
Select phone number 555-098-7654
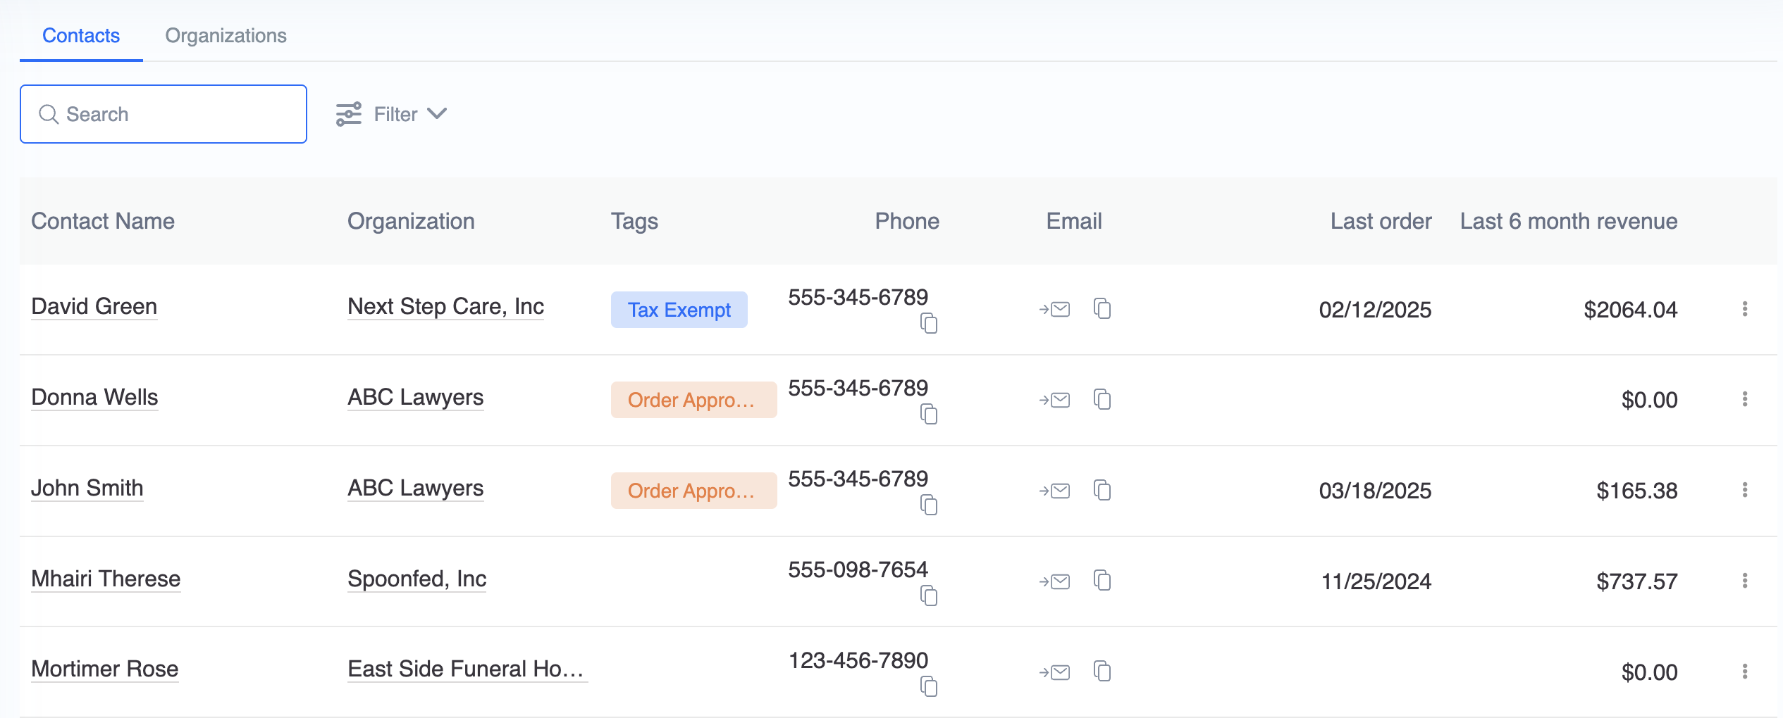point(858,569)
